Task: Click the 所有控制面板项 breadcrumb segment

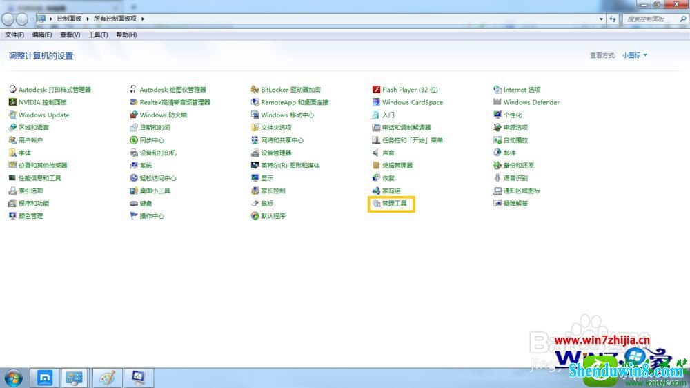Action: coord(115,19)
